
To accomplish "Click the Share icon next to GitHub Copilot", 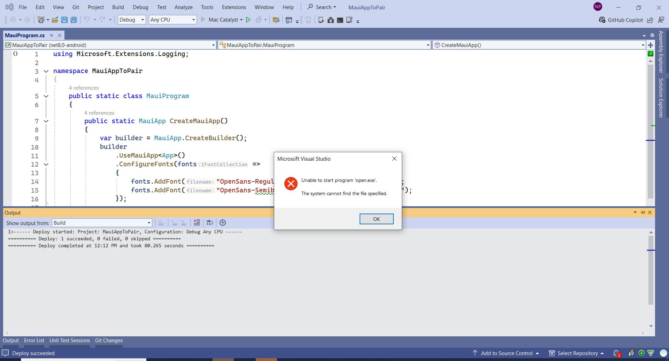I will pos(650,20).
